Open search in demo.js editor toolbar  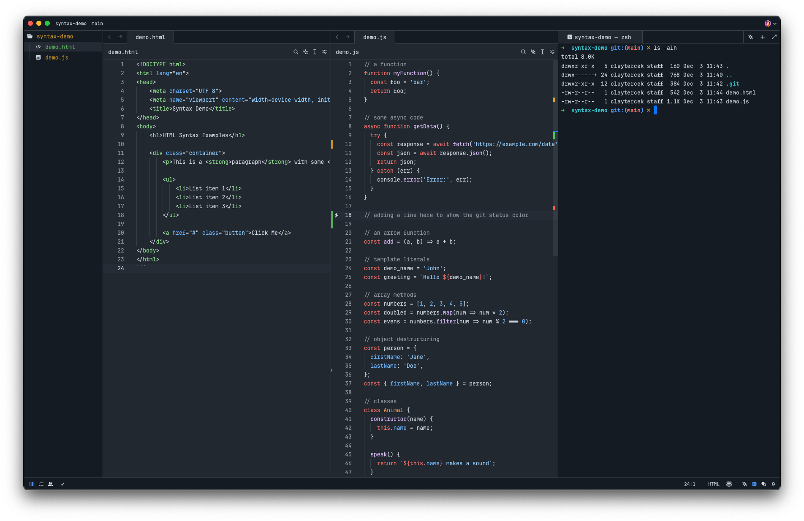[x=523, y=52]
